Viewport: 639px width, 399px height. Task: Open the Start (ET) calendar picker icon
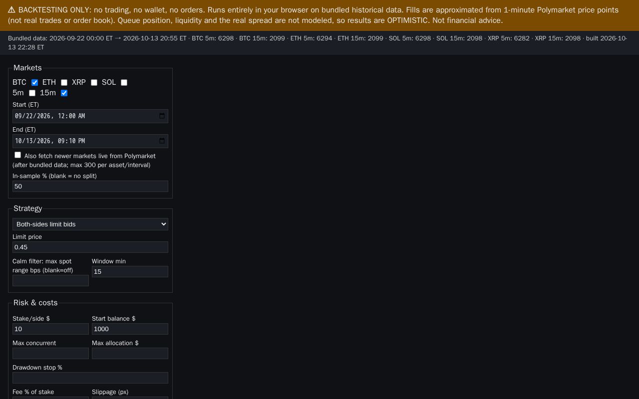(162, 116)
